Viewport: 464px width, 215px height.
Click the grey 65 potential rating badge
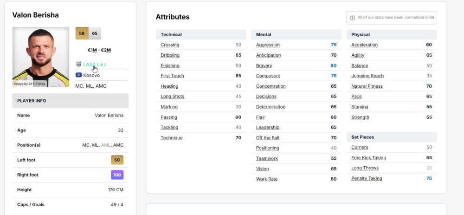point(95,33)
